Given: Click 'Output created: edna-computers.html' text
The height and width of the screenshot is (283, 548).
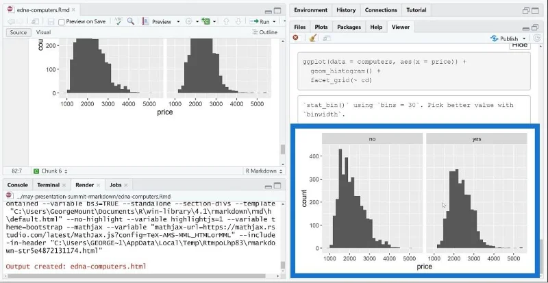Looking at the screenshot, I should click(76, 267).
